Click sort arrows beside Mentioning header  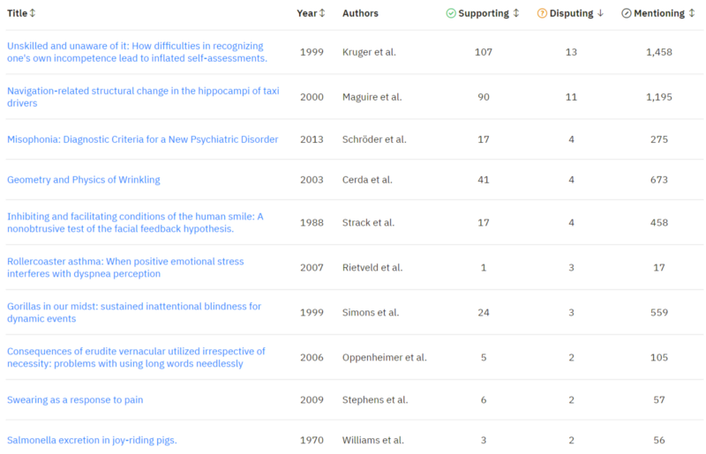click(x=691, y=13)
